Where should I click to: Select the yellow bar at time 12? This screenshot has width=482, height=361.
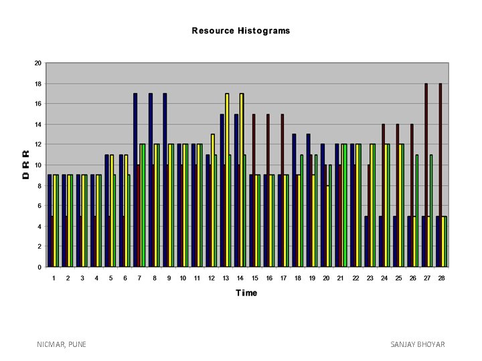(213, 200)
